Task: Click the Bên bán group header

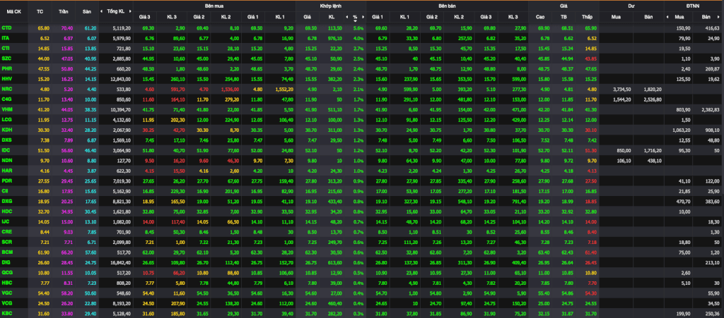Action: pos(447,6)
